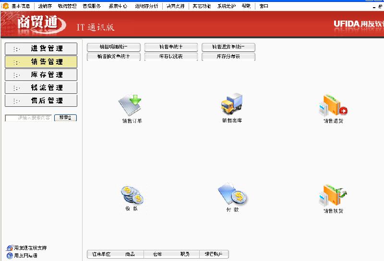Click the 用友通在线支持 link text
384x261 pixels.
pyautogui.click(x=30, y=248)
